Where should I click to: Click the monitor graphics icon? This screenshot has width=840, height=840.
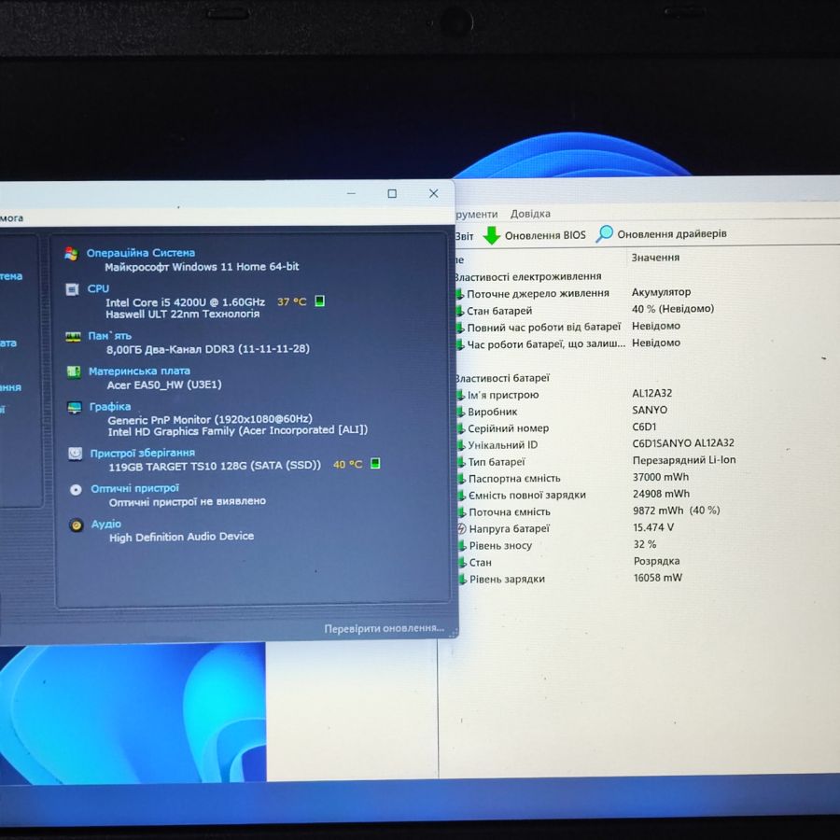pos(75,408)
